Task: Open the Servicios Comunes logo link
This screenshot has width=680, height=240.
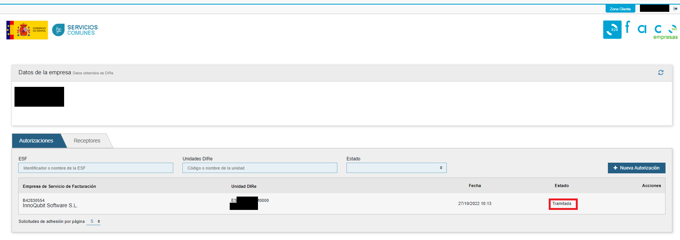Action: pyautogui.click(x=75, y=30)
